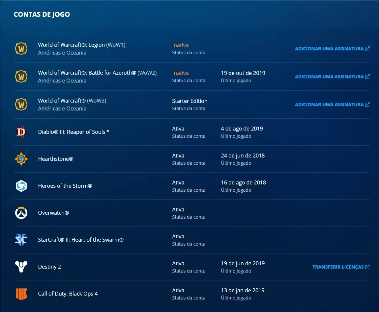Click Américas e Oceania under WoW3
The width and height of the screenshot is (379, 312).
click(x=62, y=109)
